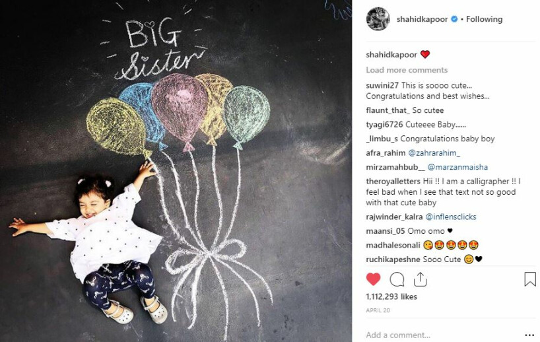This screenshot has height=342, width=540.
Task: Click the Big Sister chalk photo
Action: (176, 171)
